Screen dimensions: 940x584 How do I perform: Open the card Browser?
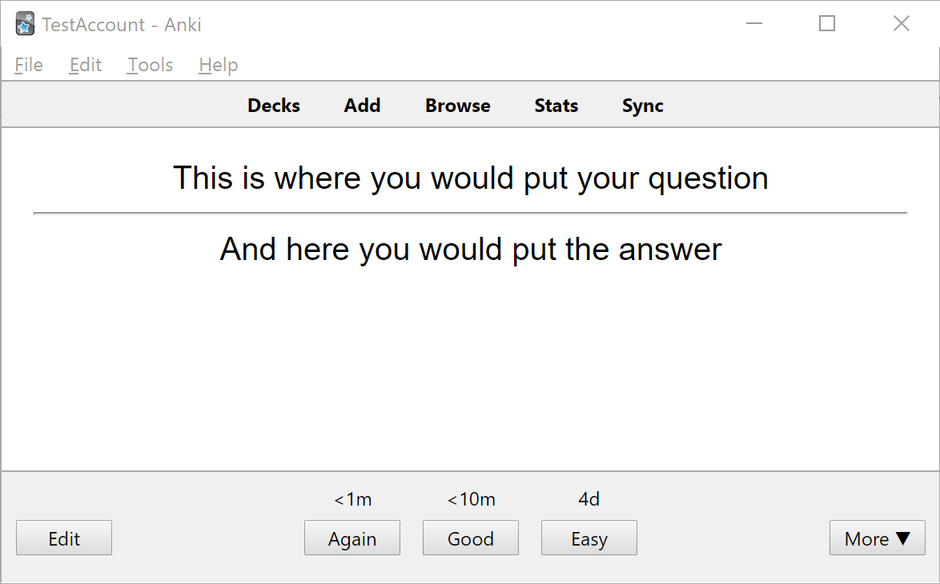pos(457,105)
